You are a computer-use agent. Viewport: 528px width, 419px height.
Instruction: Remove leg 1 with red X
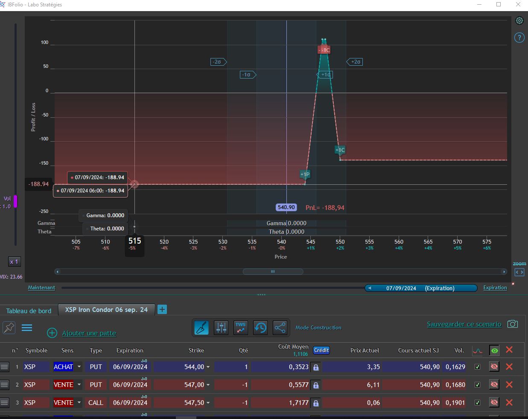click(x=509, y=367)
